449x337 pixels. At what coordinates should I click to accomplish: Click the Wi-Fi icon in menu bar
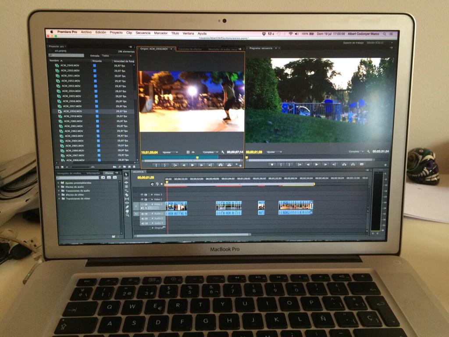(x=291, y=33)
